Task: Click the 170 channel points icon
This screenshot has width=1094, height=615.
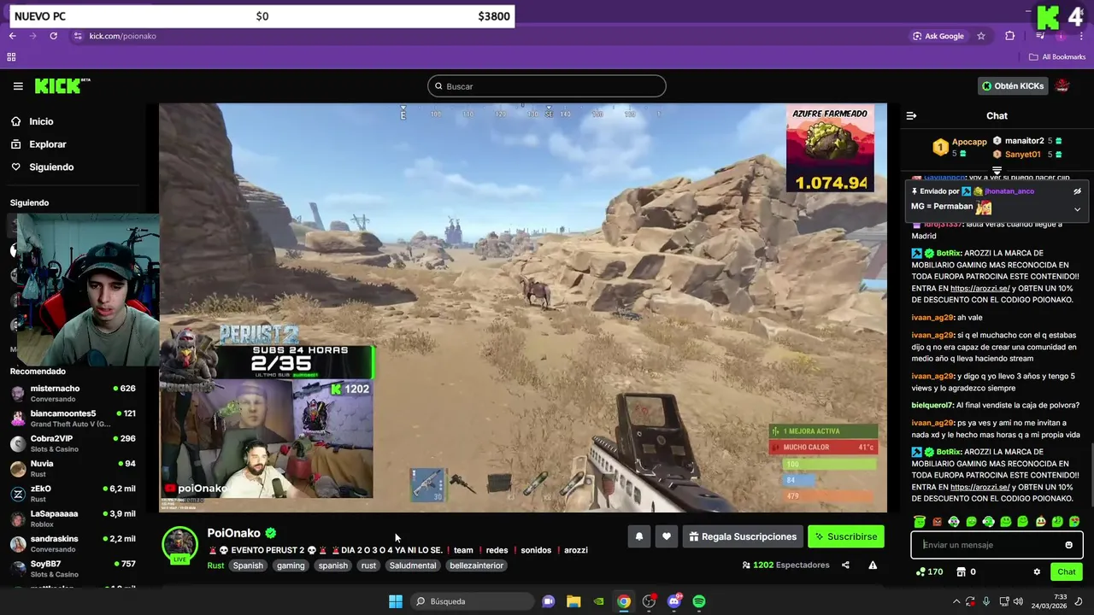Action: tap(920, 571)
